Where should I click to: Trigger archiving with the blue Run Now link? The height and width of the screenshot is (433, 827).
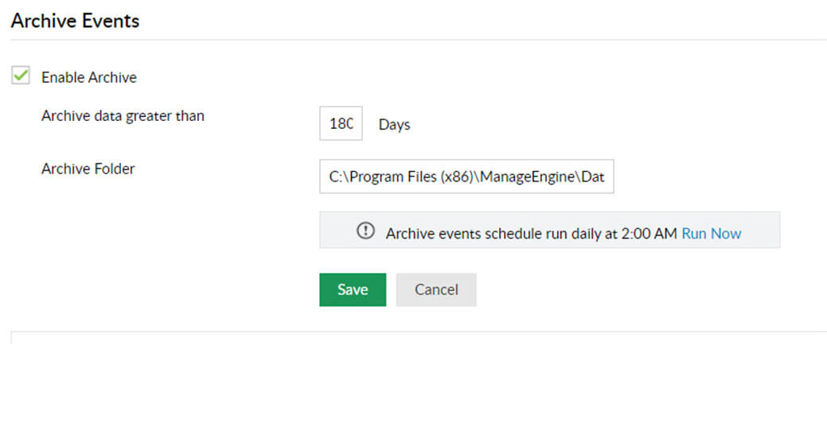(x=711, y=233)
